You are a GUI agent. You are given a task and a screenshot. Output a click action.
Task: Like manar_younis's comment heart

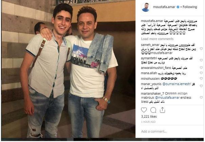coord(201,86)
